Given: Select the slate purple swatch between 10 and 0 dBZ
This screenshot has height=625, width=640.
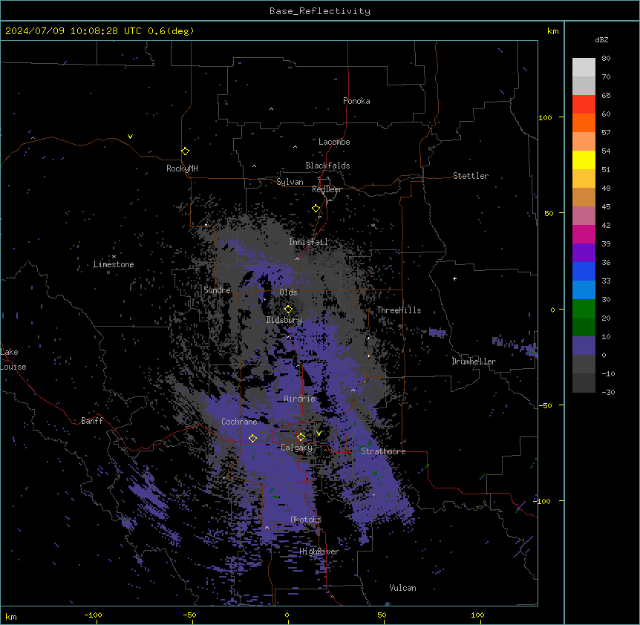Looking at the screenshot, I should (584, 346).
